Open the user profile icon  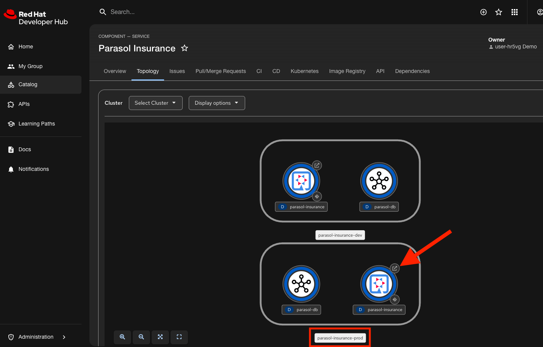coord(540,12)
